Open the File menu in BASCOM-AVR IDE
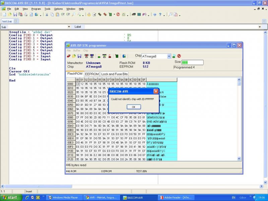Image resolution: width=268 pixels, height=201 pixels. click(x=9, y=9)
